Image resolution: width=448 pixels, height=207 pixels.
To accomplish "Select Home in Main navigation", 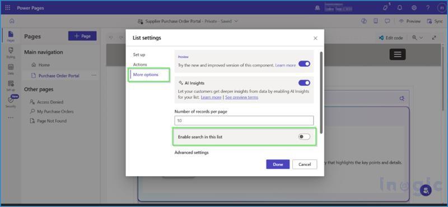I will (44, 65).
